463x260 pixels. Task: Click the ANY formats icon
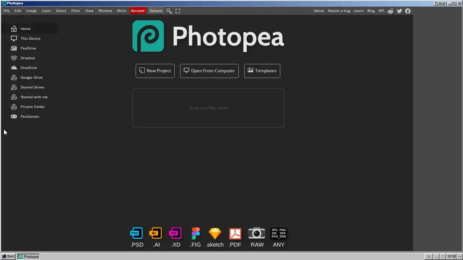coord(279,237)
